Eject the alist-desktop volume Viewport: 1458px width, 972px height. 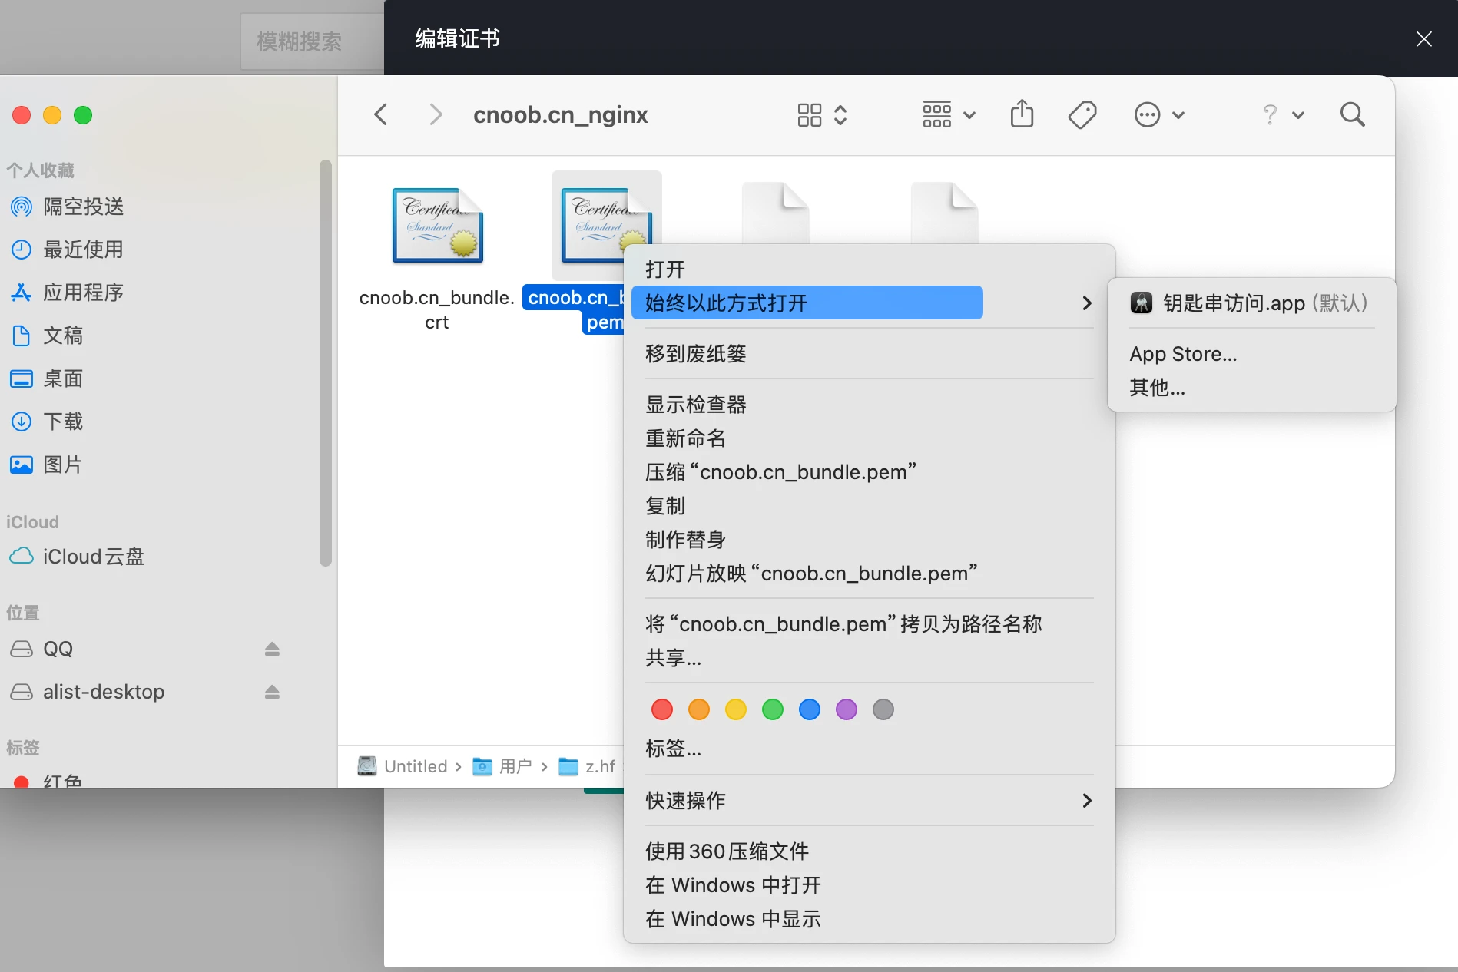point(272,692)
